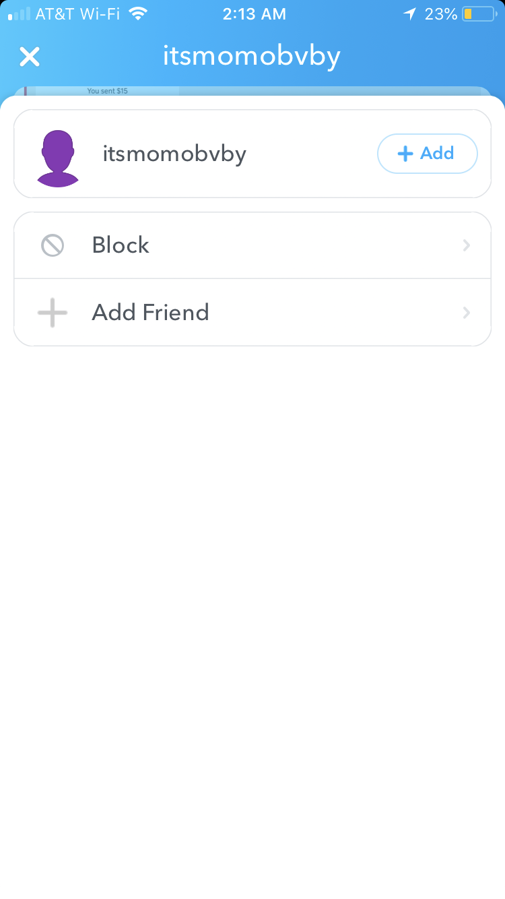This screenshot has height=899, width=505.
Task: Expand Block row chevron arrow
Action: (466, 245)
